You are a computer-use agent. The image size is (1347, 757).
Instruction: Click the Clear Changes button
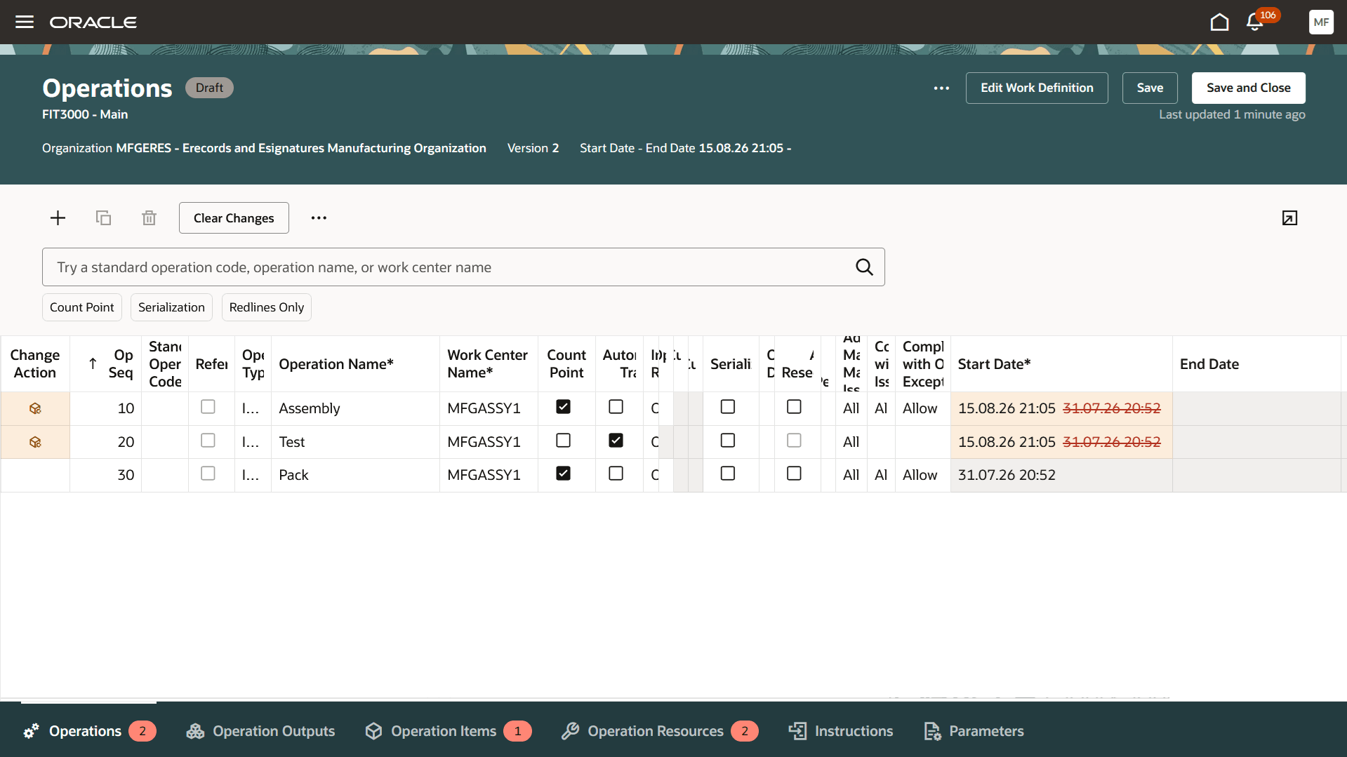click(x=234, y=218)
